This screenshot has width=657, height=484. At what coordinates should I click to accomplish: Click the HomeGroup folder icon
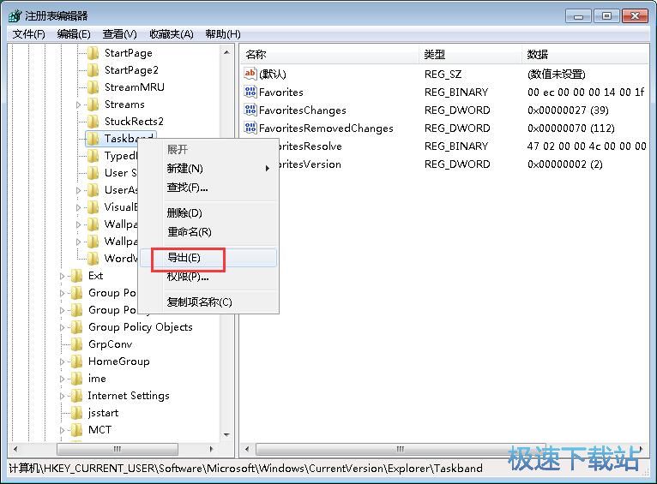[76, 362]
